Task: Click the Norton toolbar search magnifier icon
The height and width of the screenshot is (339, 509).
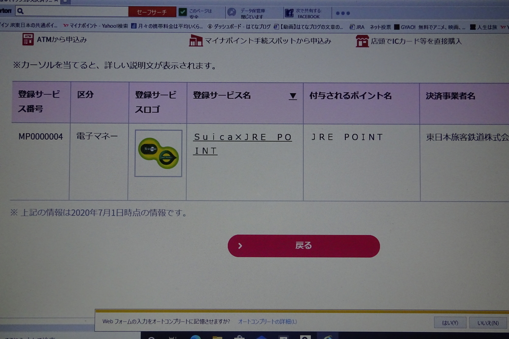Action: coord(21,11)
